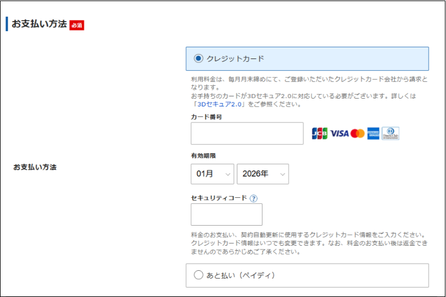Click the security code help question icon
The width and height of the screenshot is (446, 297).
pos(253,198)
